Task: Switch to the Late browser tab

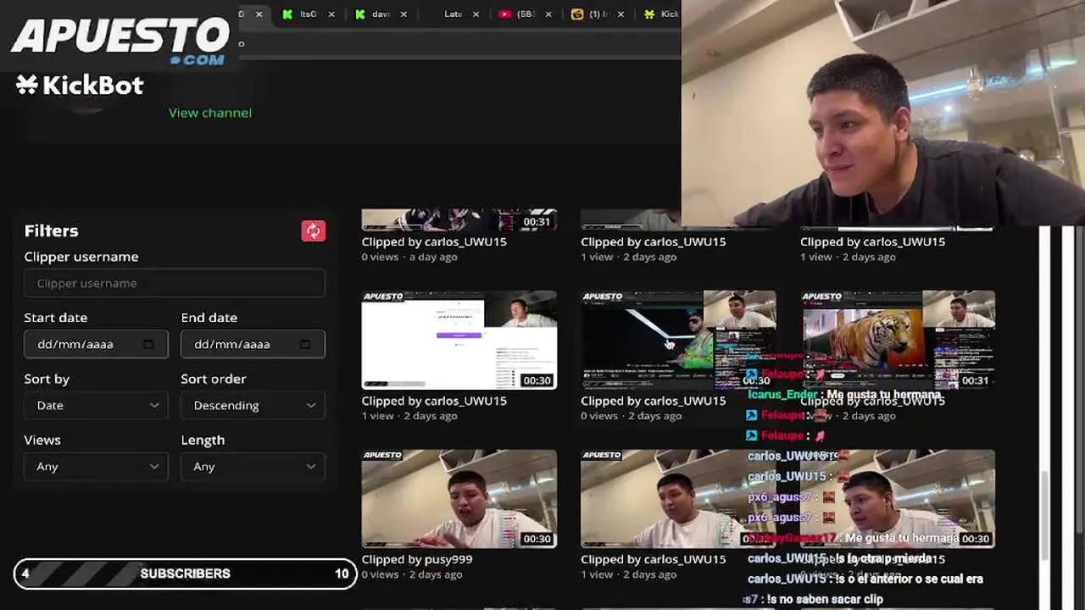Action: 453,14
